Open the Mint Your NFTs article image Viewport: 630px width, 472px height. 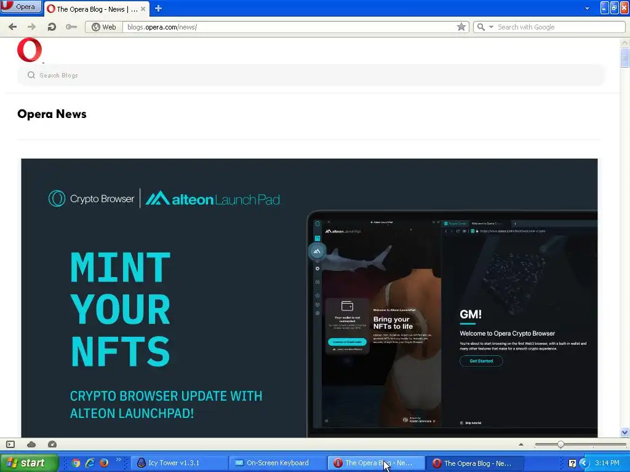pos(309,298)
